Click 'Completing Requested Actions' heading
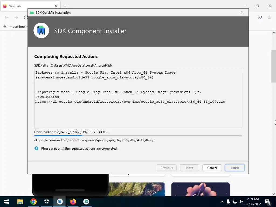The height and width of the screenshot is (207, 276). click(x=66, y=57)
